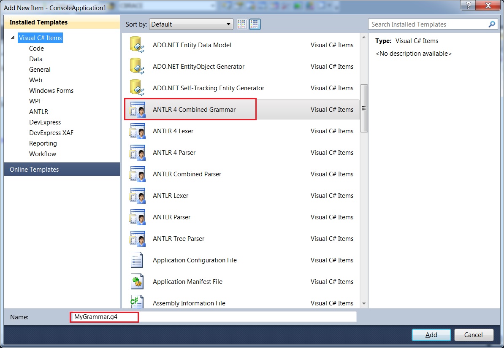The image size is (504, 348).
Task: Select ADO.NET Self-Tracking Entity Generator name
Action: click(x=209, y=88)
